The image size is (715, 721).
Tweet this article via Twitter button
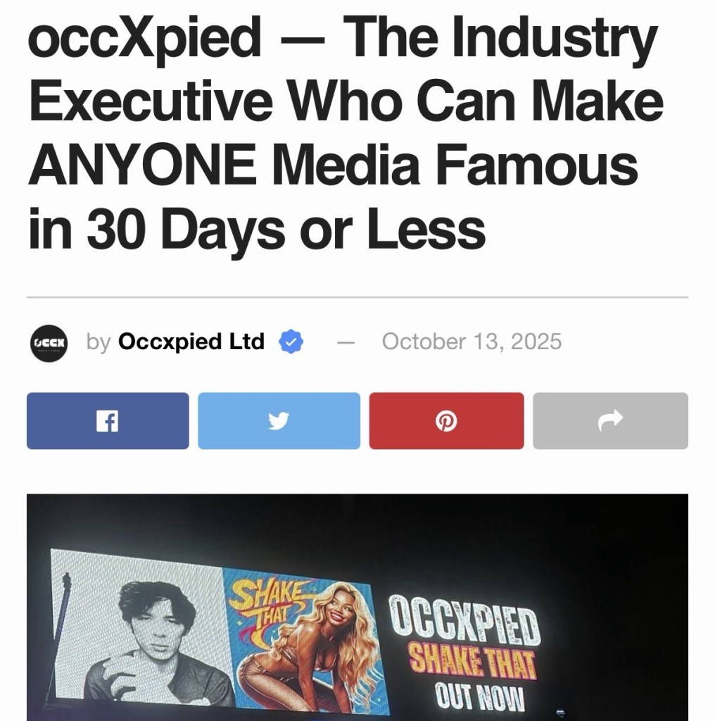[279, 421]
